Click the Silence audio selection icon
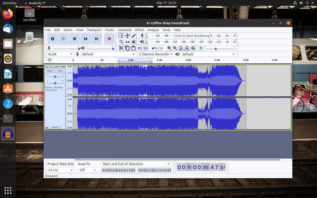317x198 pixels. [145, 48]
